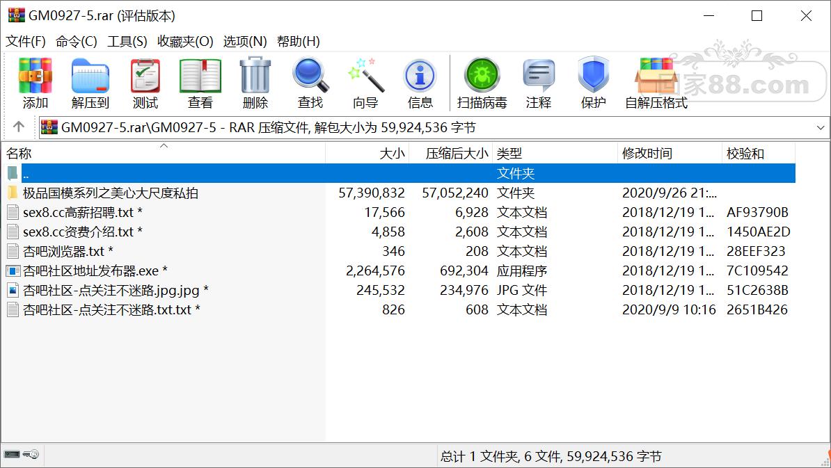The width and height of the screenshot is (831, 468).
Task: Click the 删除 (Delete) trash can icon
Action: 255,83
